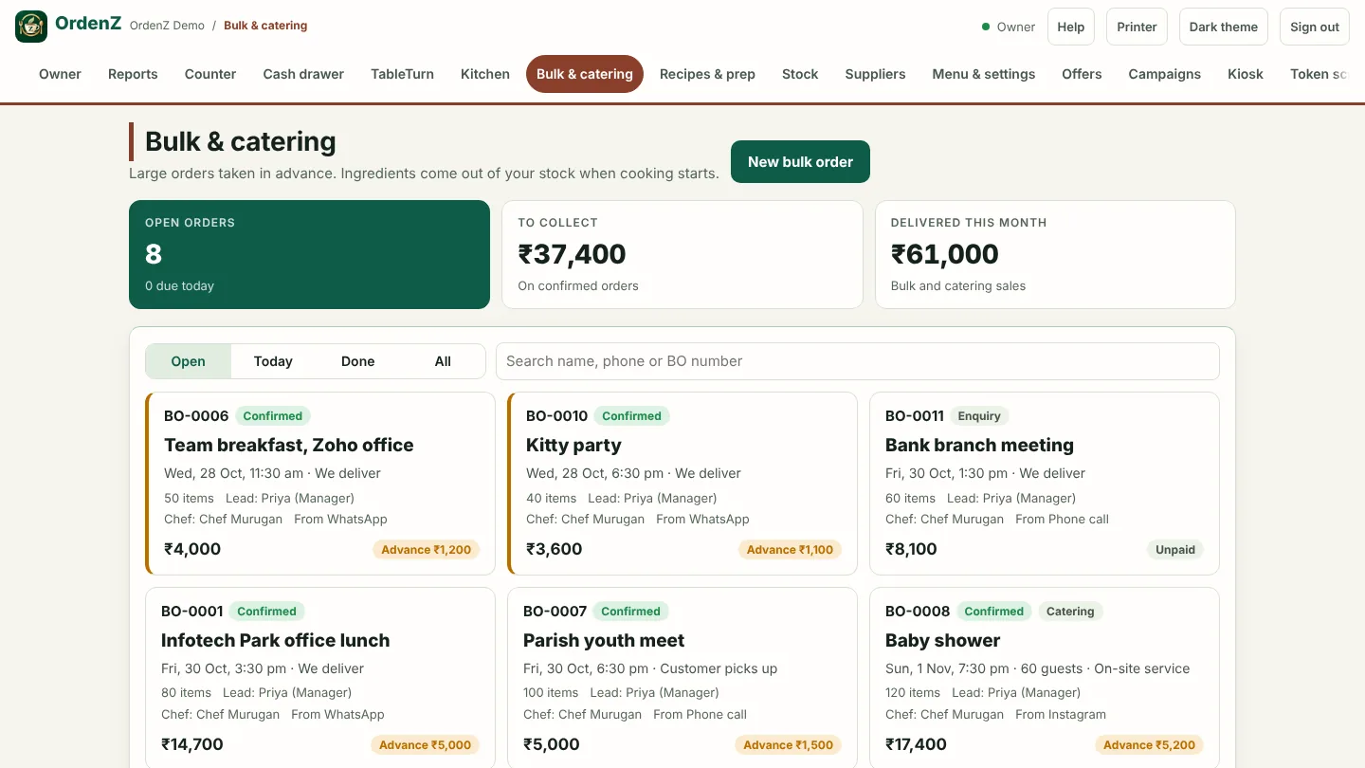The width and height of the screenshot is (1365, 768).
Task: Switch to Dark theme
Action: [x=1224, y=27]
